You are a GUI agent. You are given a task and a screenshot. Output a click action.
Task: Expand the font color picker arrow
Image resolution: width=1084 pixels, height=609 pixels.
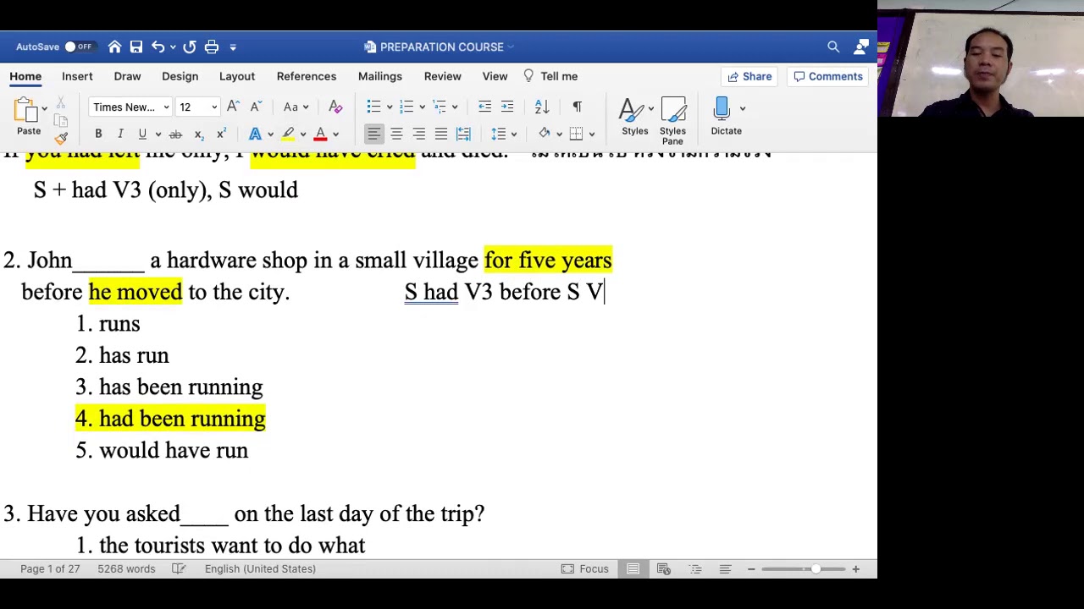point(336,134)
